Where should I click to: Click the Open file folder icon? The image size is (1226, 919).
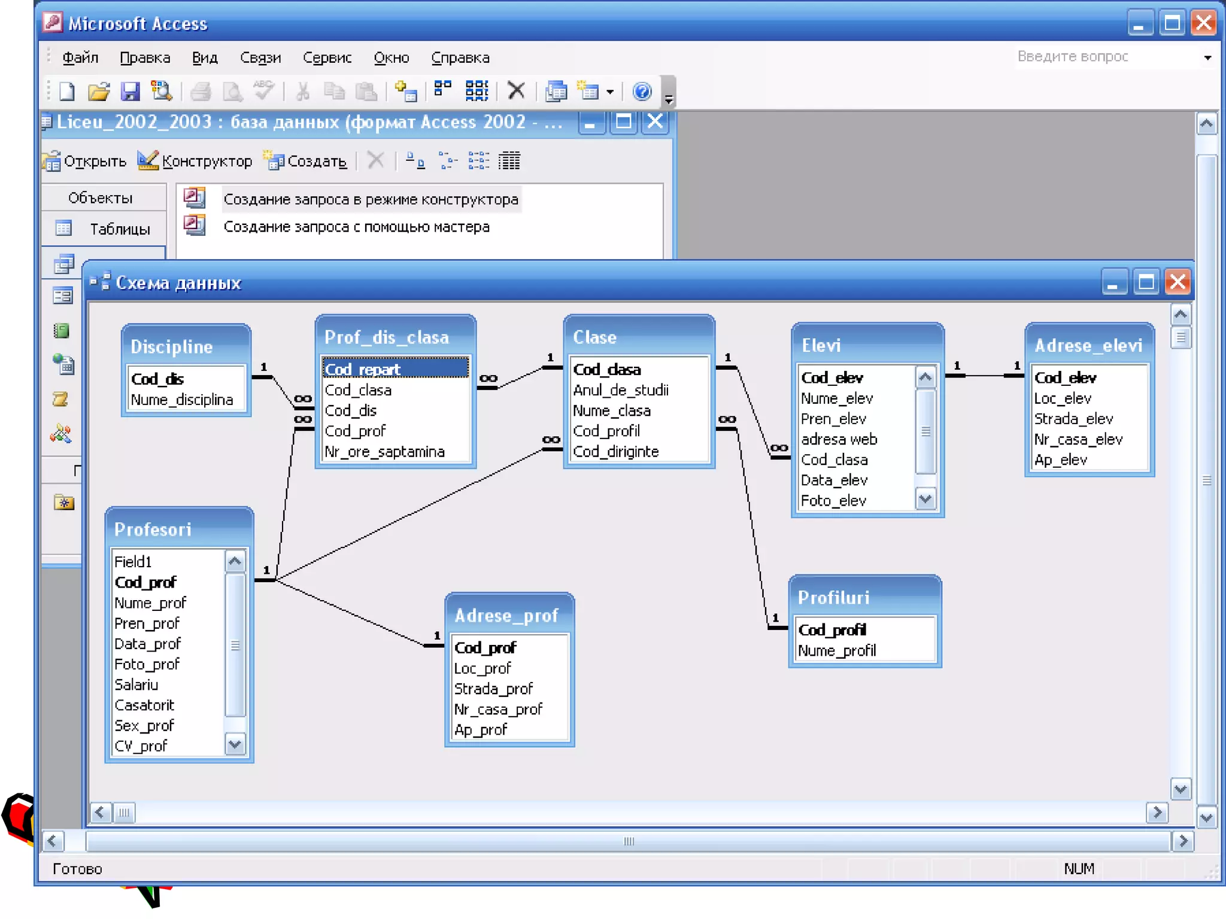tap(98, 92)
